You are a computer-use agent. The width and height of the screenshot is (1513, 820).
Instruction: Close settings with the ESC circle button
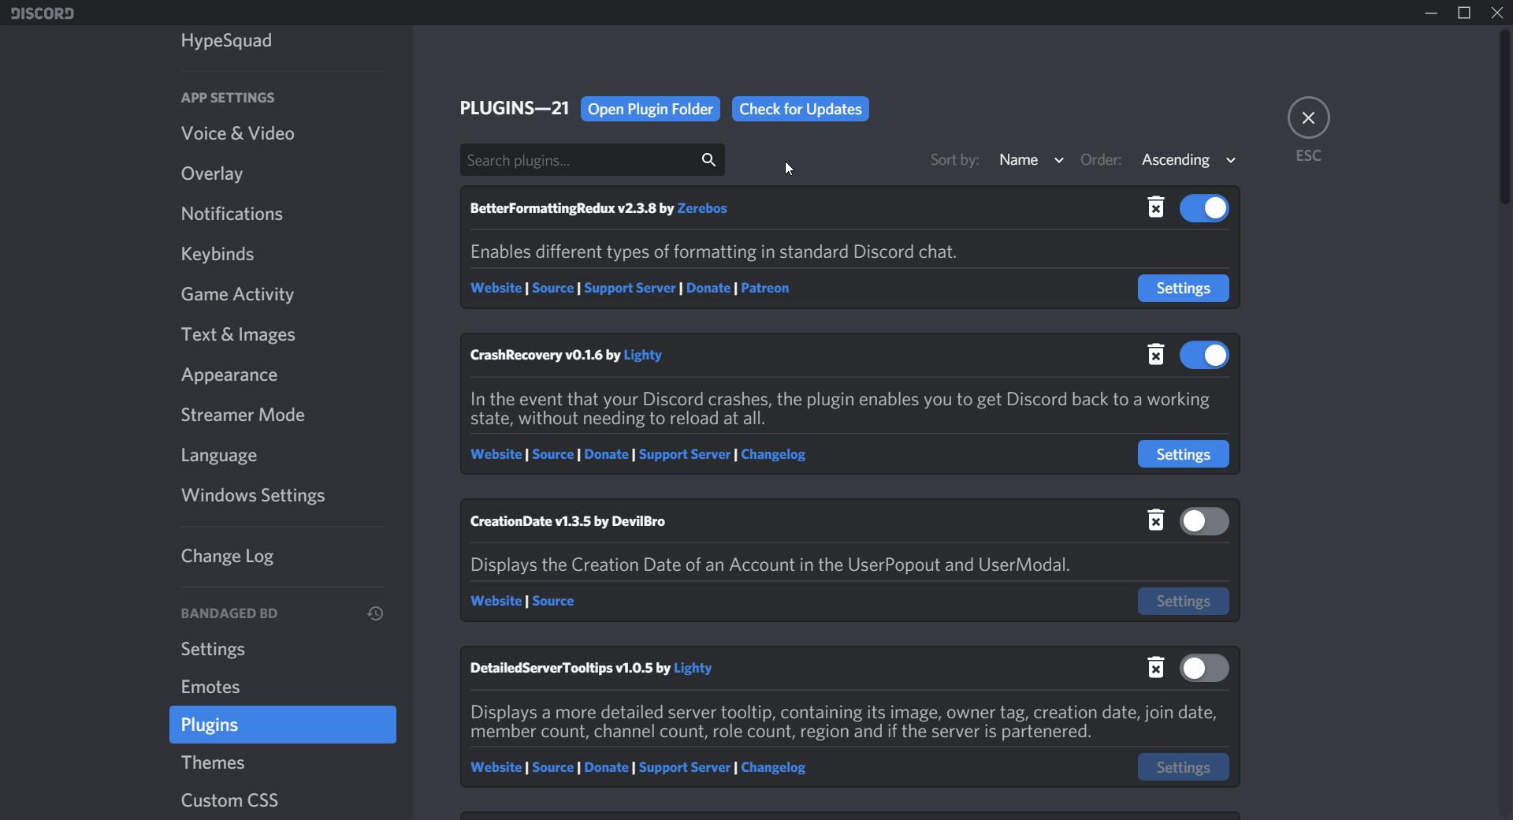[1308, 117]
